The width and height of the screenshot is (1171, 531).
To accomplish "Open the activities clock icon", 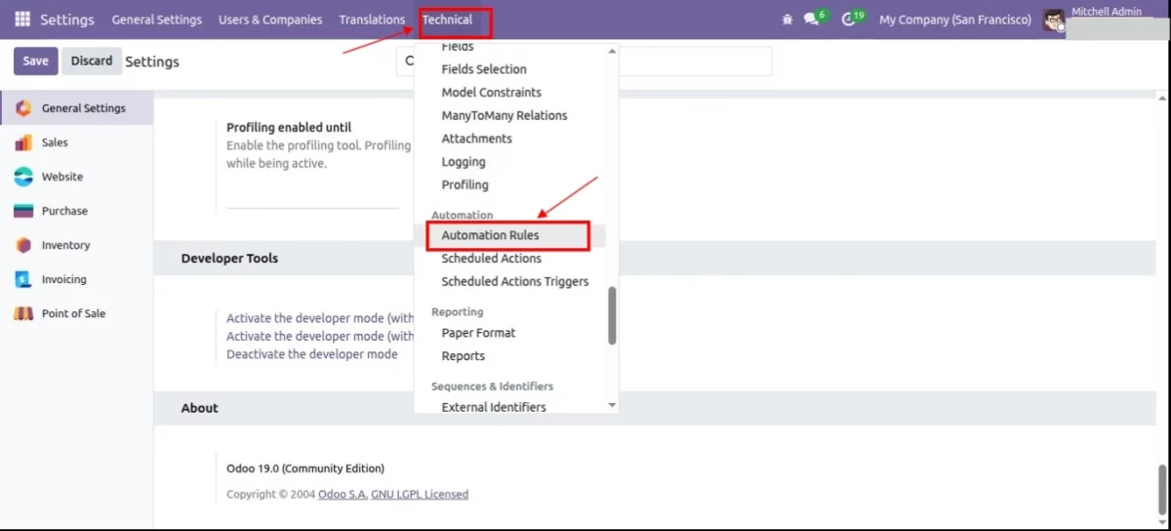I will 848,20.
